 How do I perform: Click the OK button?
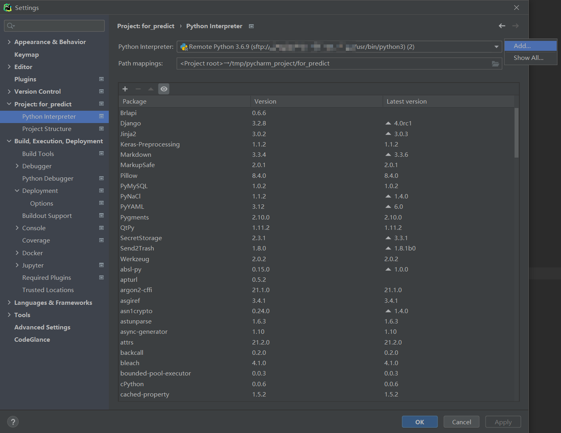pos(420,422)
